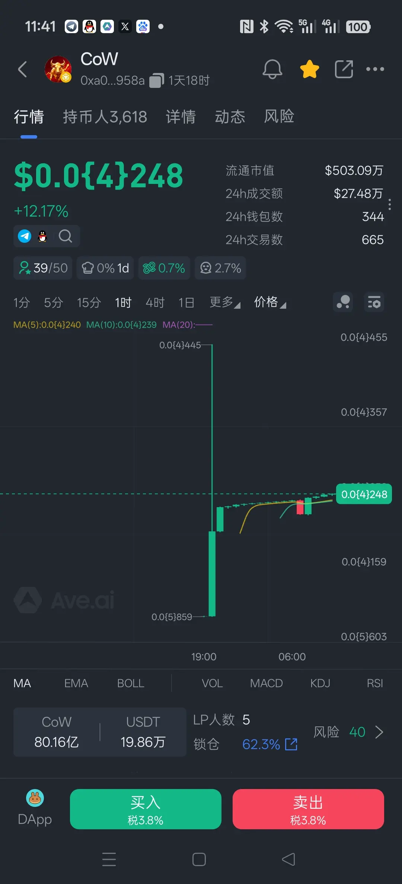Screen dimensions: 402x884
Task: Select the MA indicator
Action: click(x=22, y=683)
